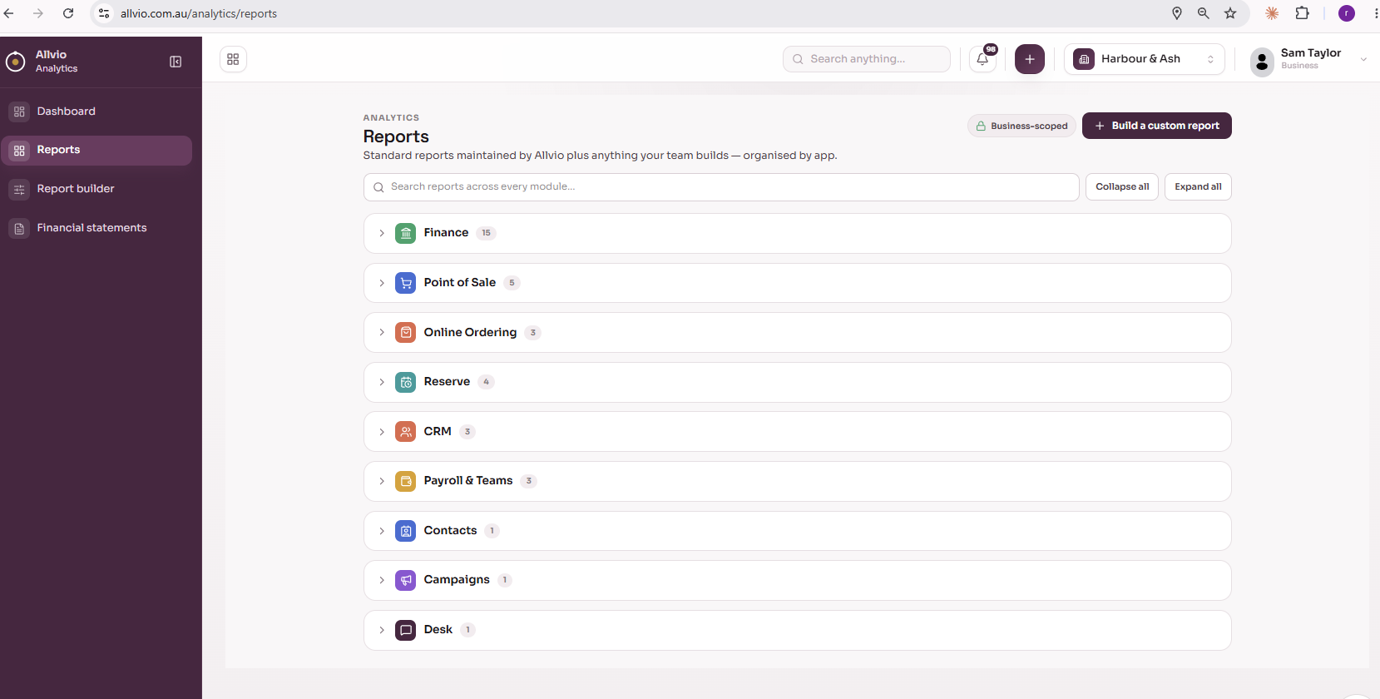Click the plus quick-create button

(x=1030, y=59)
